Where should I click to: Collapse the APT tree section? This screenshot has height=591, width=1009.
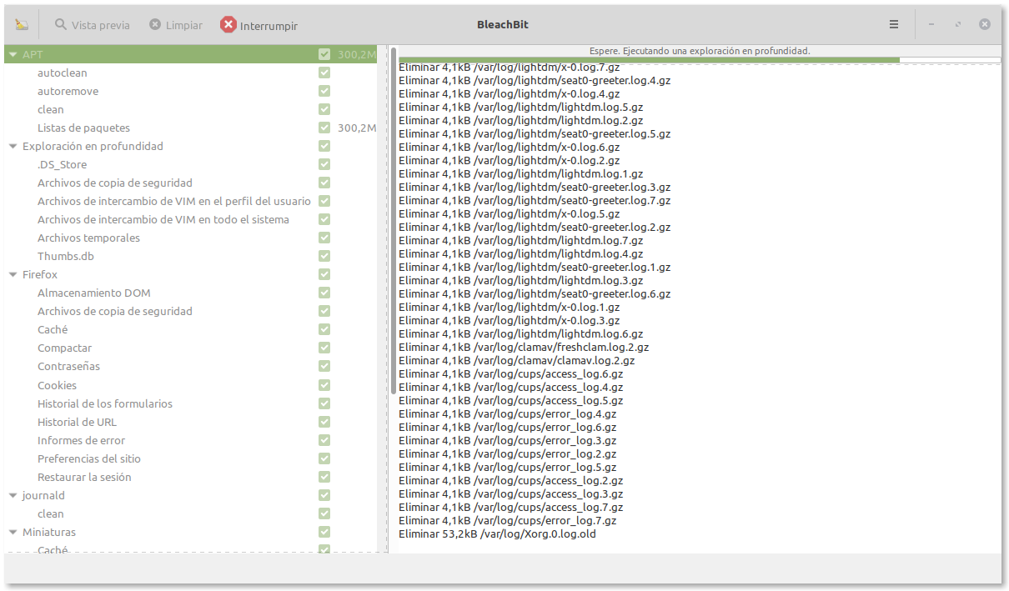(12, 53)
